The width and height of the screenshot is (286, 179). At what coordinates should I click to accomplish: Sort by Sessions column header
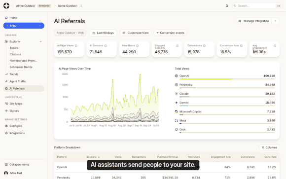coord(93,157)
